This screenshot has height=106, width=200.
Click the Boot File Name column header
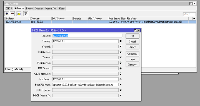[x=154, y=19]
